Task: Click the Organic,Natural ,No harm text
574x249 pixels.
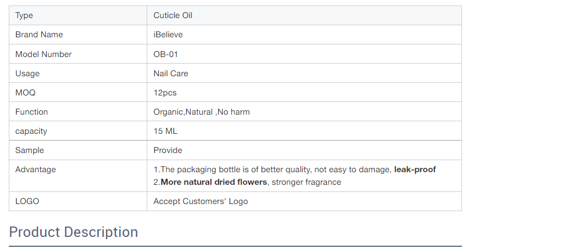Action: [x=202, y=112]
